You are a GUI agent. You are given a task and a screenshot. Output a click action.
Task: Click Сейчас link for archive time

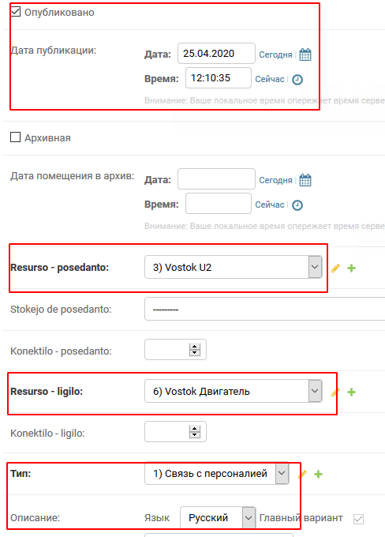[x=270, y=205]
